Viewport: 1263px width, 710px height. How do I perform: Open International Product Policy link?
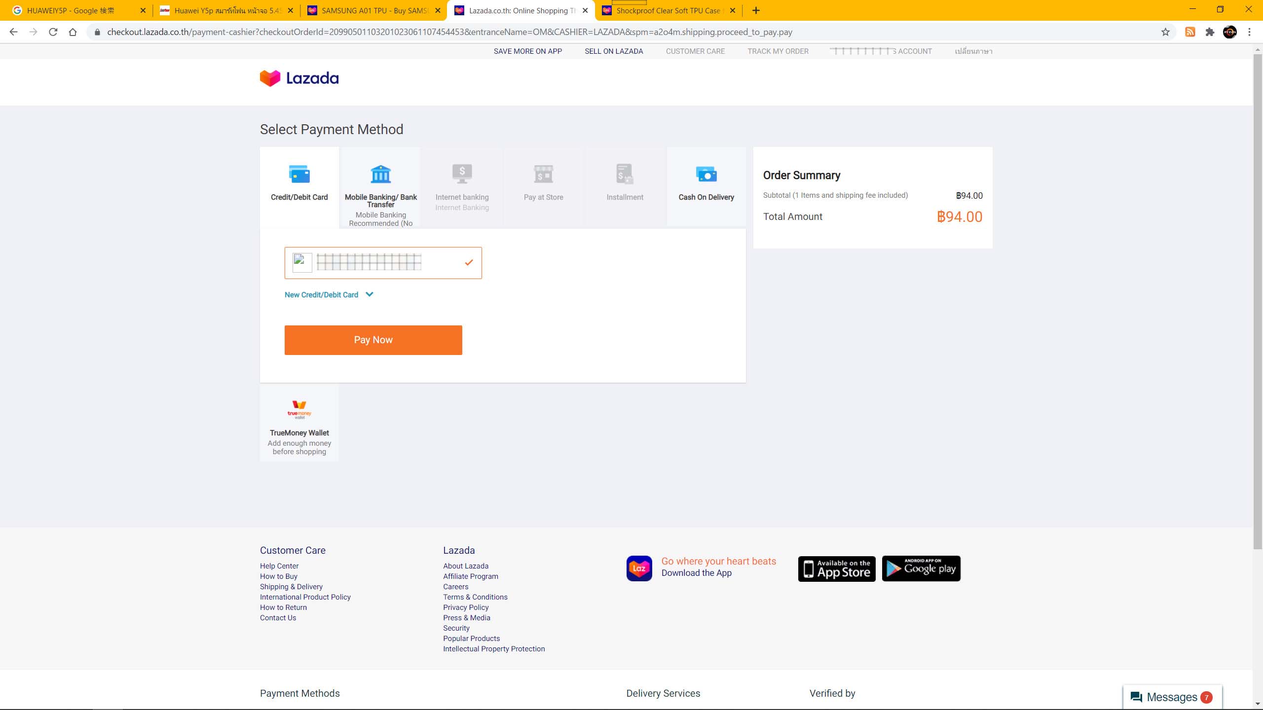click(305, 597)
